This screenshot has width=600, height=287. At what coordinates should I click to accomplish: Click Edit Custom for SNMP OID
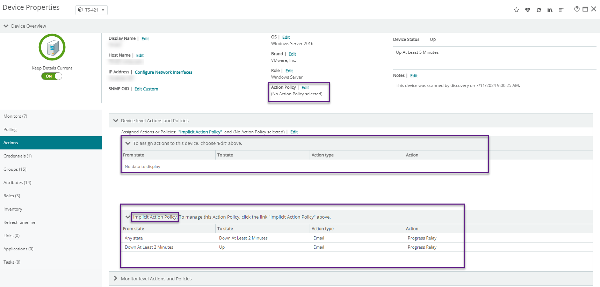pyautogui.click(x=146, y=89)
